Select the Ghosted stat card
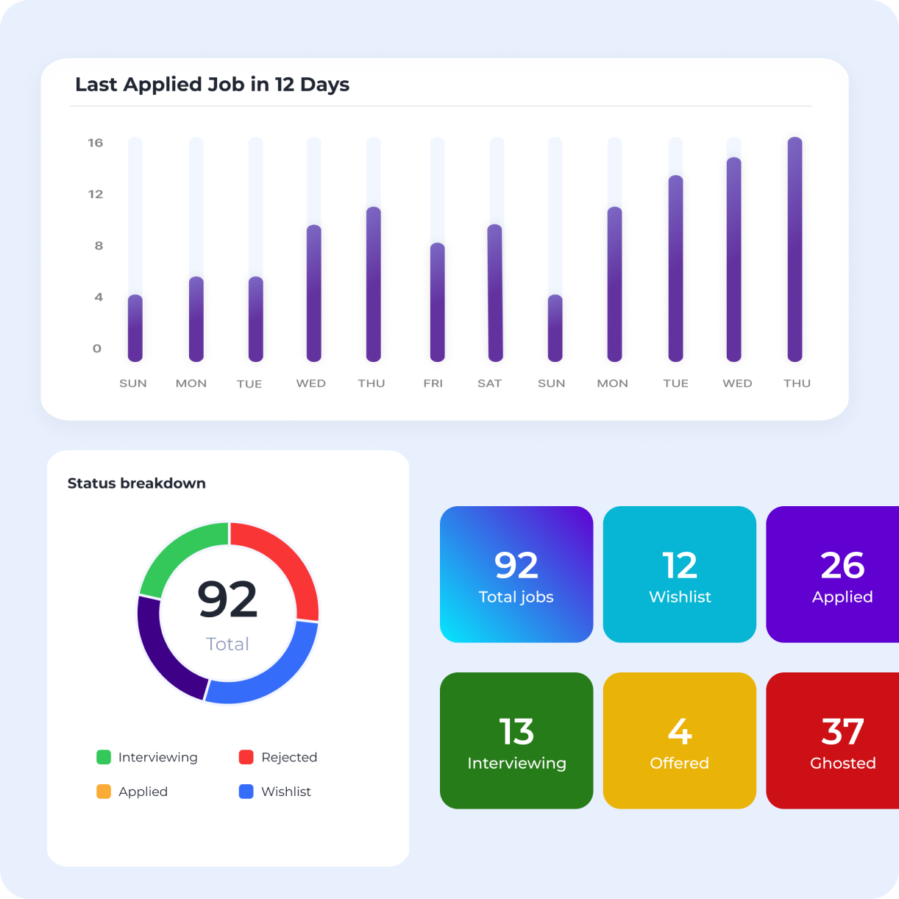Screen dimensions: 899x899 (x=842, y=740)
